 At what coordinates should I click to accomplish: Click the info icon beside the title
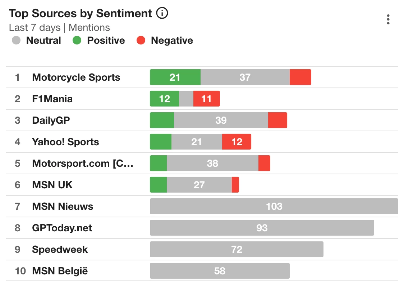tap(162, 14)
